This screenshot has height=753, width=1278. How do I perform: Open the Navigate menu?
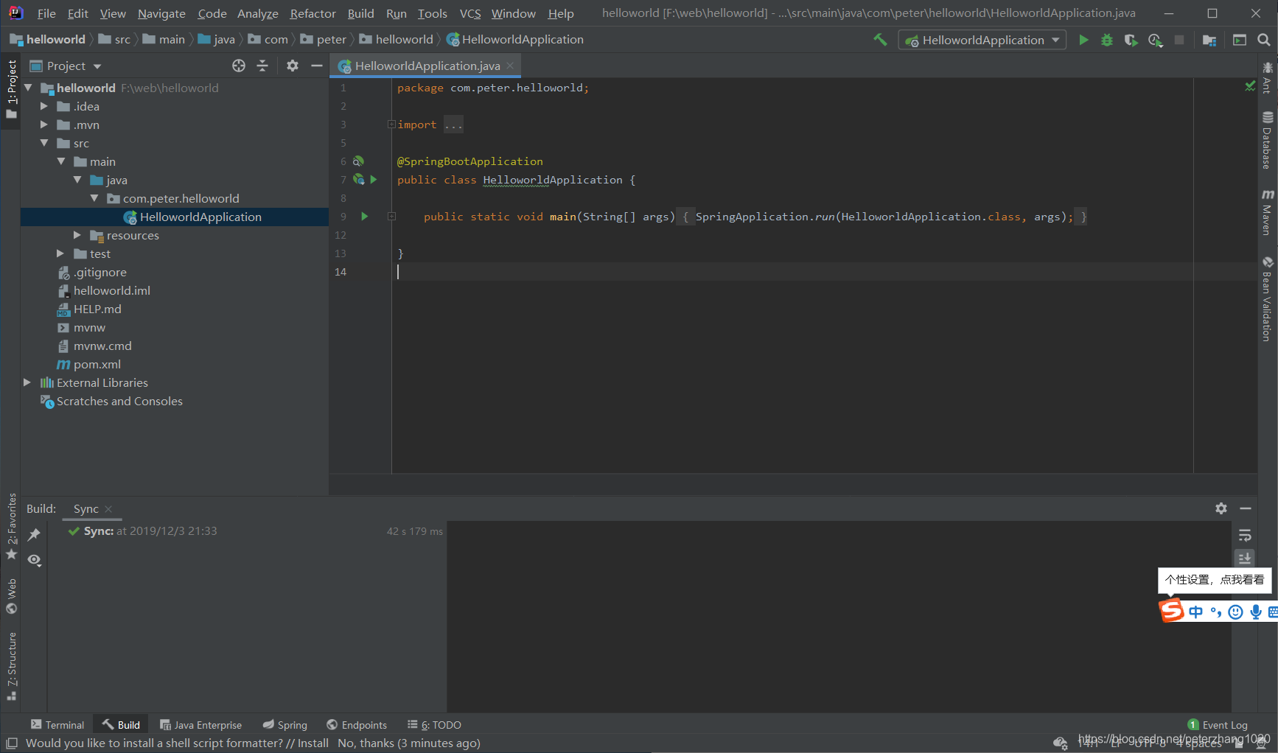tap(161, 13)
